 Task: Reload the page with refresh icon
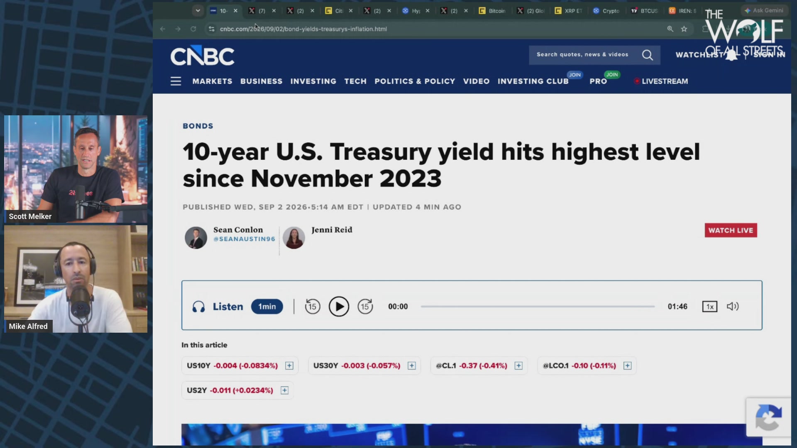pyautogui.click(x=193, y=29)
